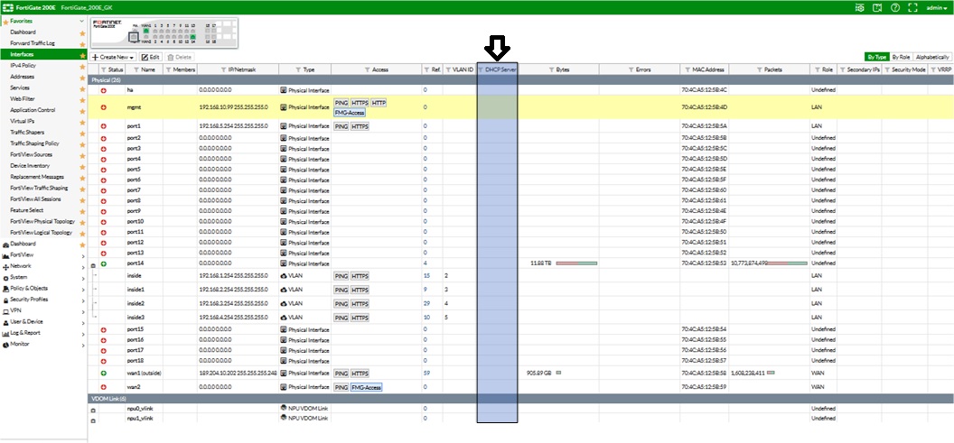
Task: Click the green status icon for wan1 (outside)
Action: coord(103,374)
